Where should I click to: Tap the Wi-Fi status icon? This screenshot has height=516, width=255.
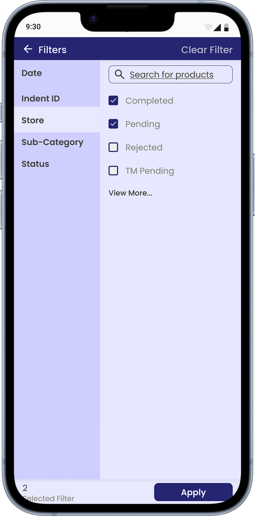(x=208, y=27)
